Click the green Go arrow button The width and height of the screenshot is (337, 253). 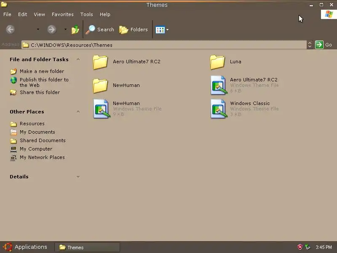point(319,45)
